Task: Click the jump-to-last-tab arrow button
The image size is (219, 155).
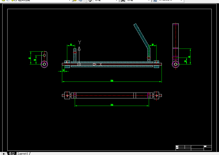Action: tap(4, 153)
